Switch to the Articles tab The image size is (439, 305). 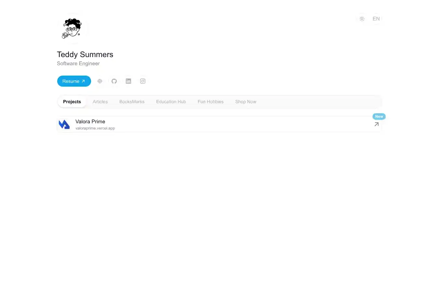click(x=100, y=102)
